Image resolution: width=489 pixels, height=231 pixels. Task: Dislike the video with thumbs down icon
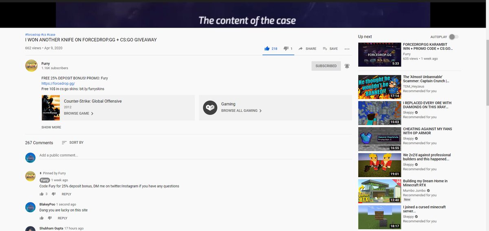point(286,48)
